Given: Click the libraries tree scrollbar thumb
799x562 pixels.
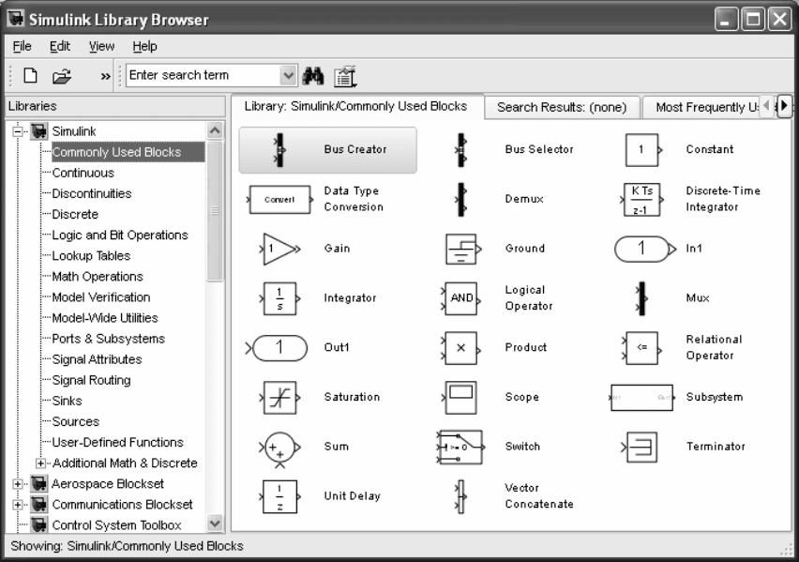Looking at the screenshot, I should coord(215,210).
